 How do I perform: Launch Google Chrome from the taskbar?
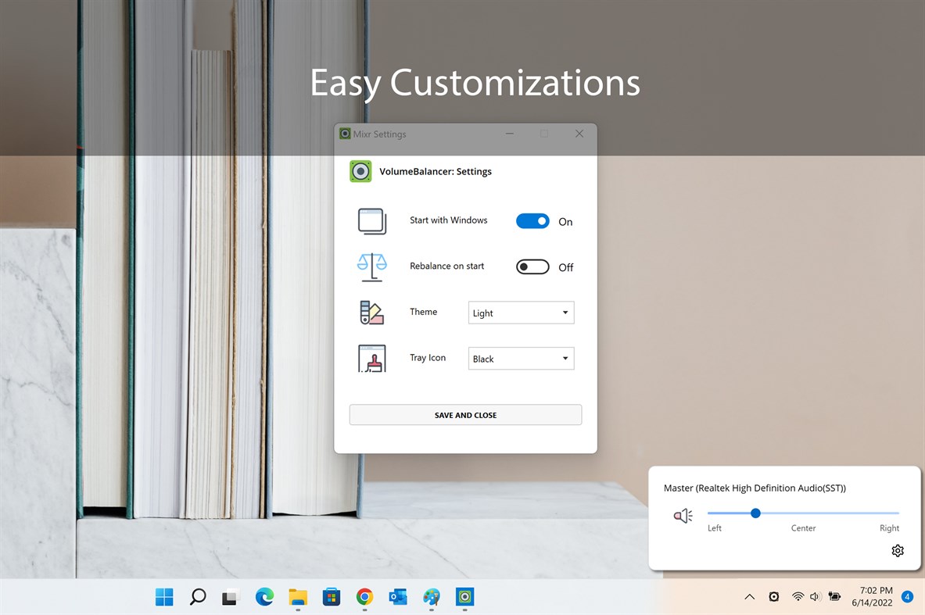(x=364, y=597)
